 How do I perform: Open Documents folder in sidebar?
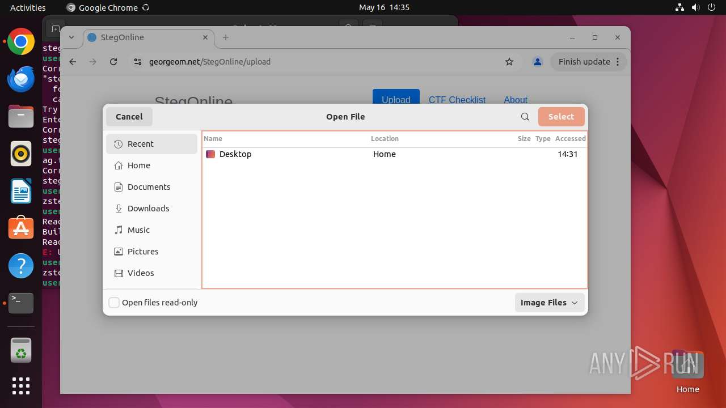[151, 187]
